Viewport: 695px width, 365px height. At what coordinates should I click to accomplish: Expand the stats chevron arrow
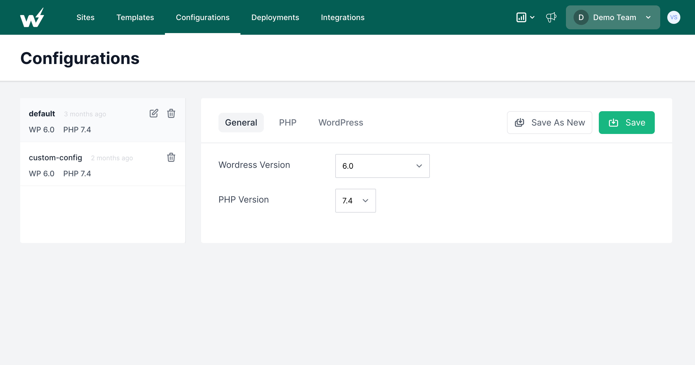(x=532, y=17)
